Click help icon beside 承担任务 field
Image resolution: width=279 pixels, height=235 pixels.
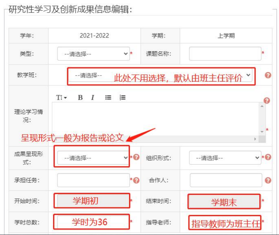pyautogui.click(x=137, y=180)
